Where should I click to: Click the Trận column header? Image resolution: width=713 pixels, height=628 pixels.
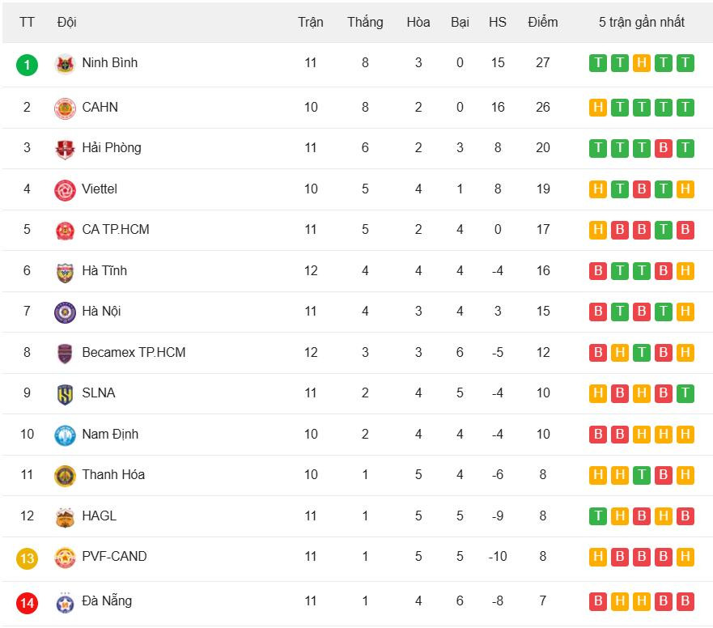[310, 22]
